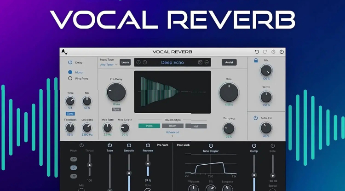Image resolution: width=345 pixels, height=191 pixels.
Task: Toggle the Comp power button
Action: (x=254, y=146)
